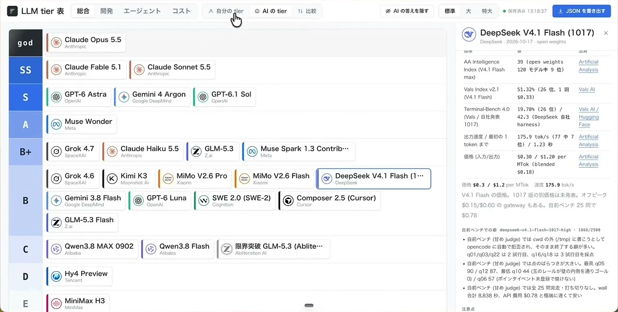Open the 総合 tab
The image size is (618, 312).
click(84, 11)
